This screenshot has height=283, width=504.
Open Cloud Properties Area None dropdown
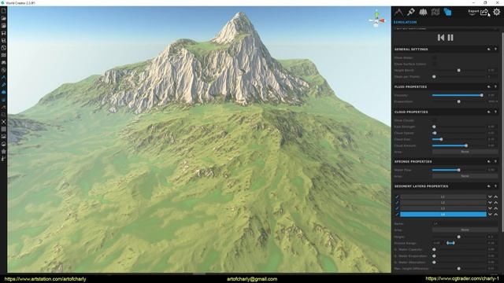point(465,152)
